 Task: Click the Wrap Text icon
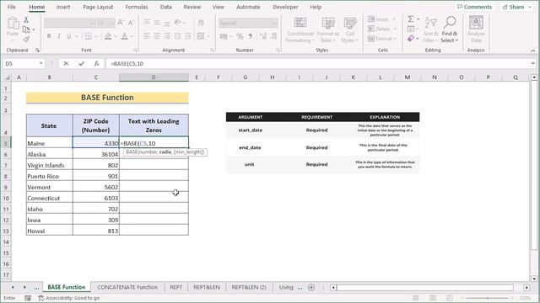coord(201,23)
